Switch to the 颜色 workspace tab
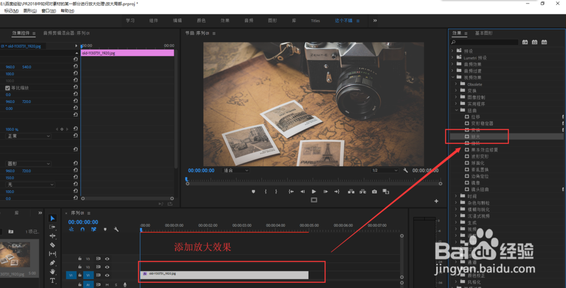 [x=201, y=20]
